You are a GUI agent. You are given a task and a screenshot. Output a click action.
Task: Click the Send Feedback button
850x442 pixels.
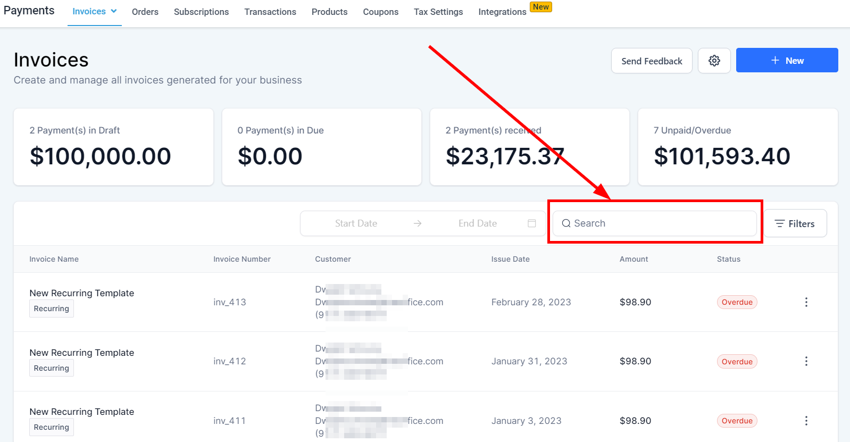(x=652, y=61)
